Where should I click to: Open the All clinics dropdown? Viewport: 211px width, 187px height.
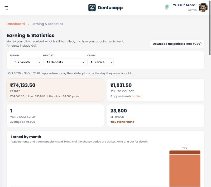(x=100, y=62)
